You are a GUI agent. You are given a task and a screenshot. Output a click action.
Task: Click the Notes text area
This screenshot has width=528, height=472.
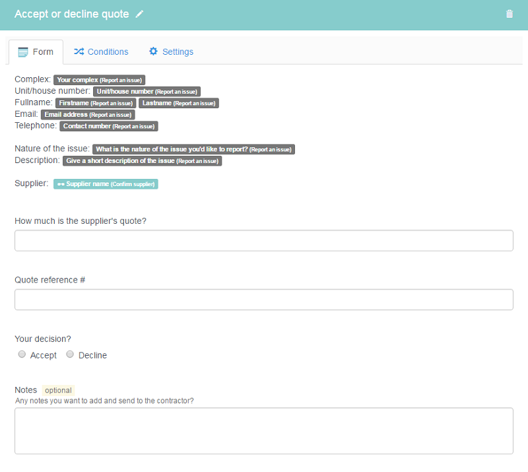coord(264,431)
